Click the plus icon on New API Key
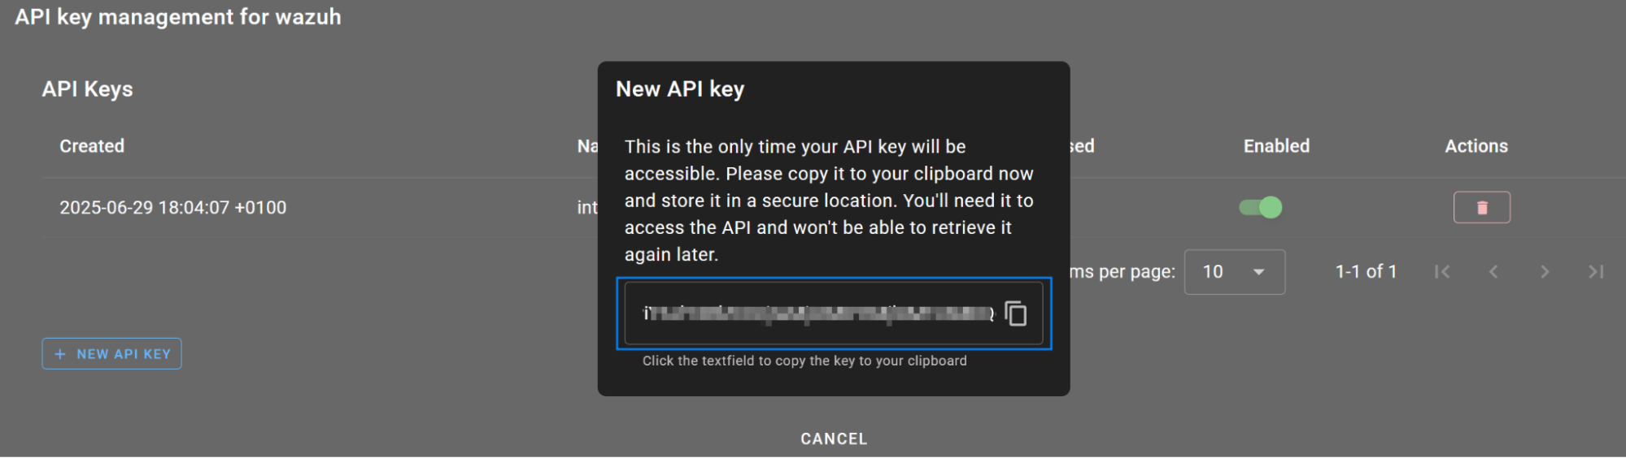This screenshot has height=458, width=1626. pos(59,354)
